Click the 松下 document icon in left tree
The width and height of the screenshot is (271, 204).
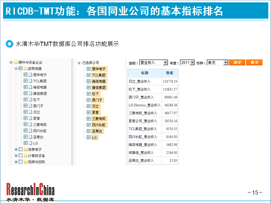point(30,100)
